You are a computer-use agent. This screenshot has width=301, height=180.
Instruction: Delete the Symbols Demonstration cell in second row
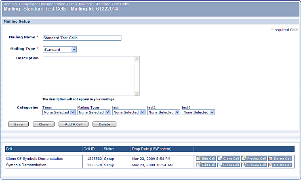[280, 165]
